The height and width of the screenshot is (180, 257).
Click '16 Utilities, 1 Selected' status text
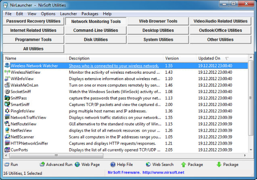click(x=23, y=173)
